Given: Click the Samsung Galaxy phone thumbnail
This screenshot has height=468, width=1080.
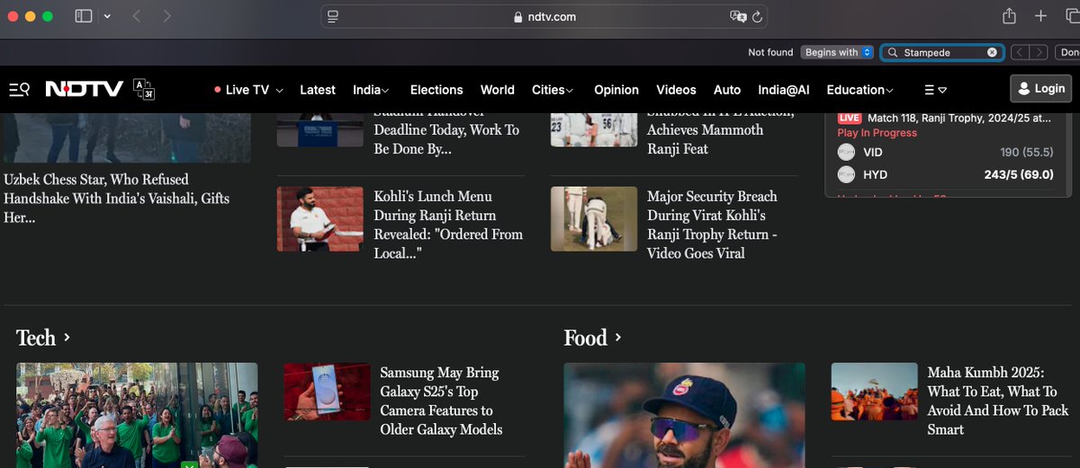Looking at the screenshot, I should (327, 392).
